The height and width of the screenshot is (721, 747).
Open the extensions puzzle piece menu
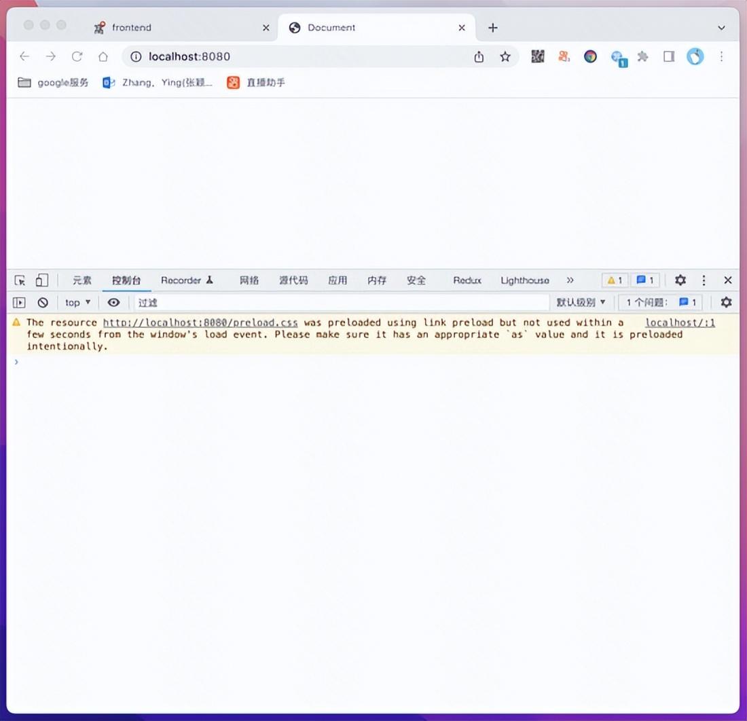click(x=642, y=56)
